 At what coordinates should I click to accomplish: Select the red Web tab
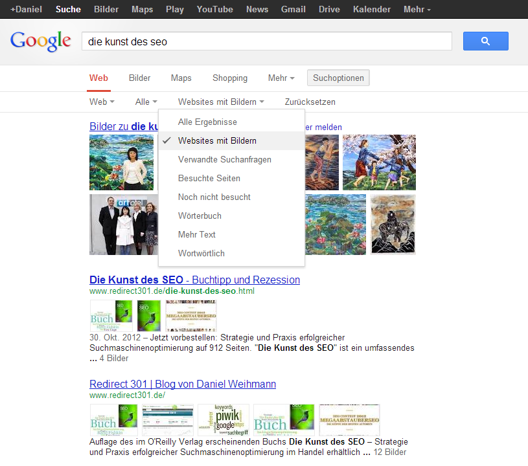click(x=98, y=78)
